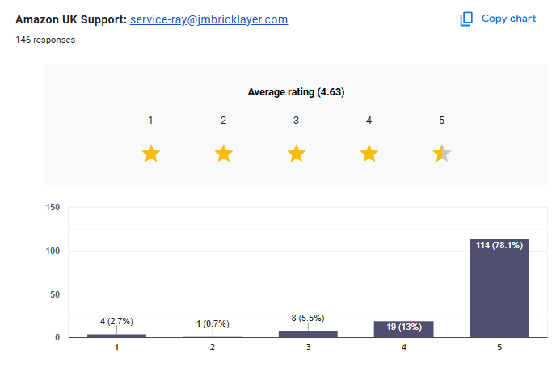Viewport: 556px width, 389px height.
Task: Select the second gold star
Action: pos(224,154)
